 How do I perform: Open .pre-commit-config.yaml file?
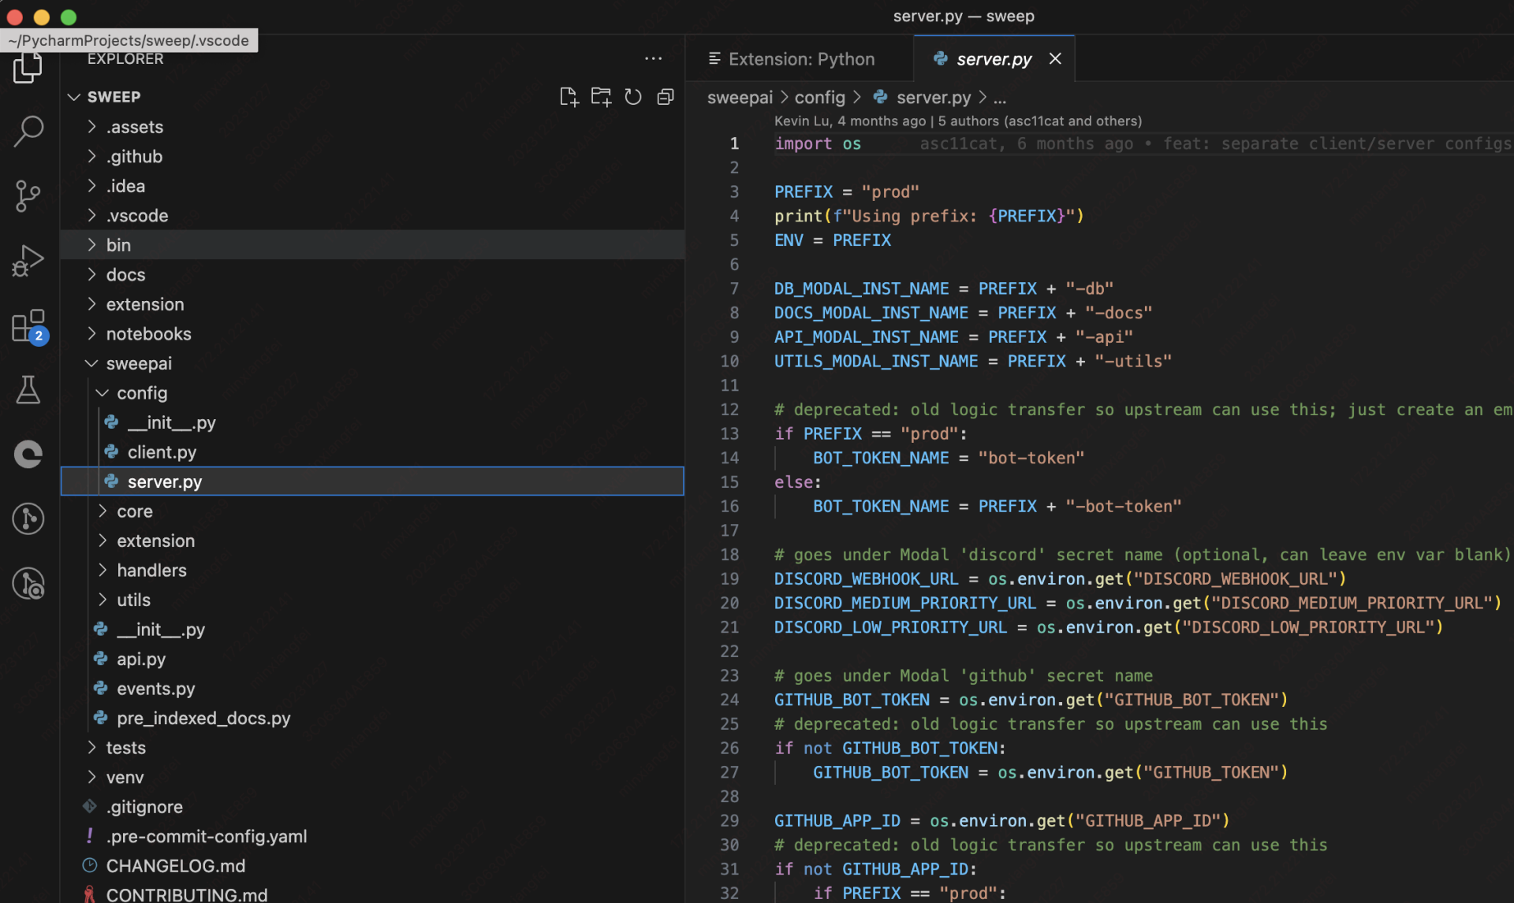coord(372,836)
